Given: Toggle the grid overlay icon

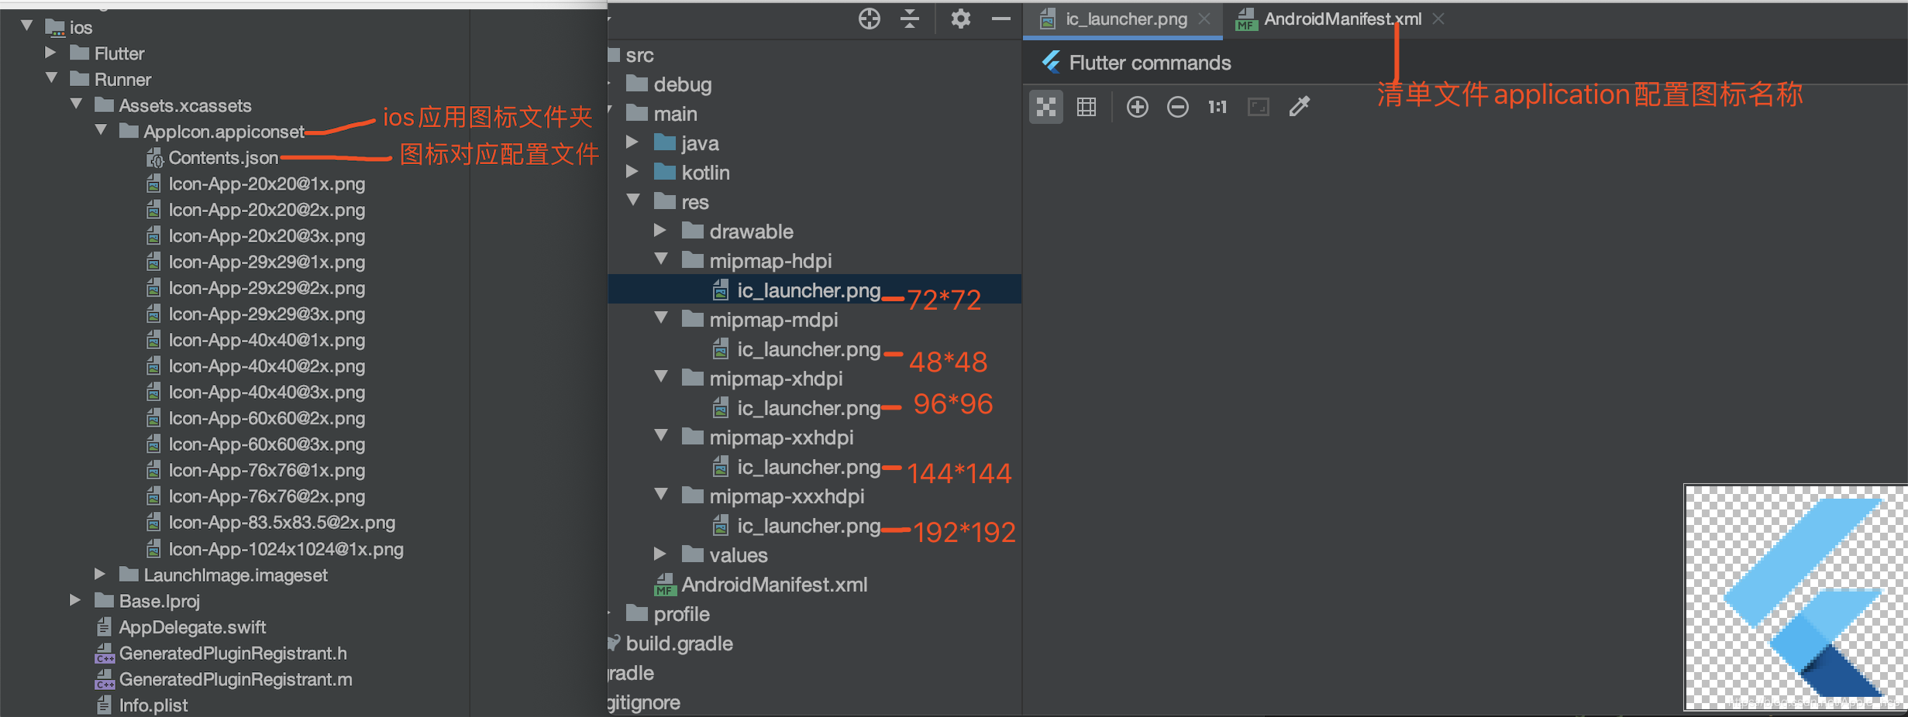Looking at the screenshot, I should coord(1087,107).
